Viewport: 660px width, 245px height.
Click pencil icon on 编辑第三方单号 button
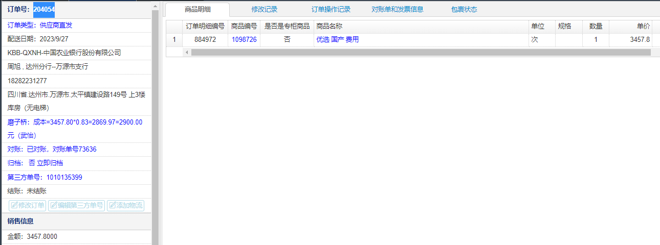[54, 206]
